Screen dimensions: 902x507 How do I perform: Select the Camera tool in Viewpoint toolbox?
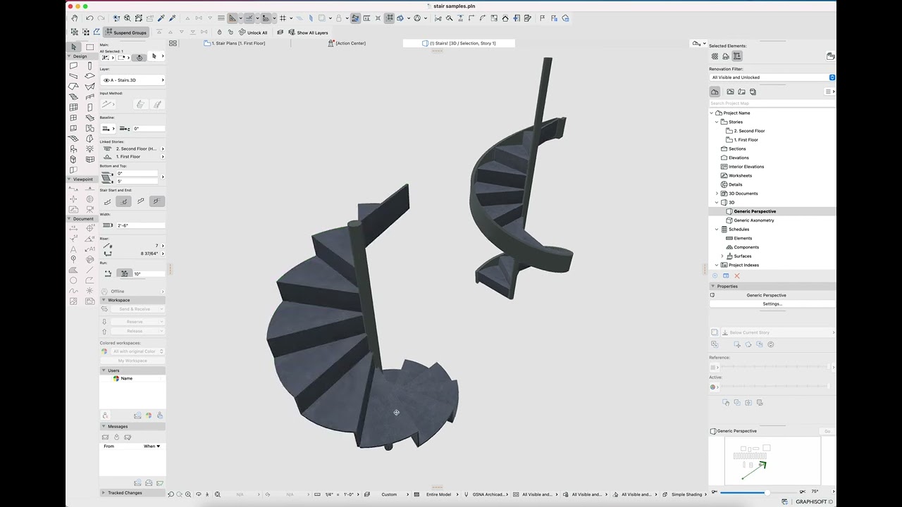click(x=90, y=209)
